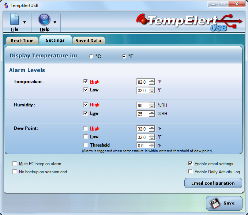Click the TempElertUSB app icon in title bar
The width and height of the screenshot is (248, 215).
(6, 5)
